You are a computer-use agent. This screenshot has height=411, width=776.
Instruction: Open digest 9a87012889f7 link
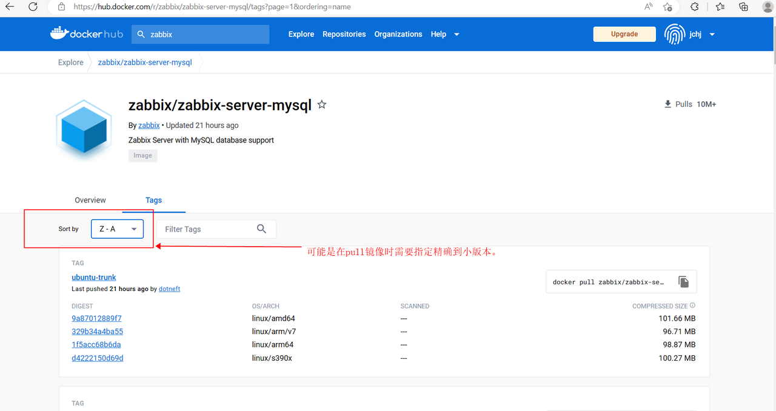click(x=96, y=318)
